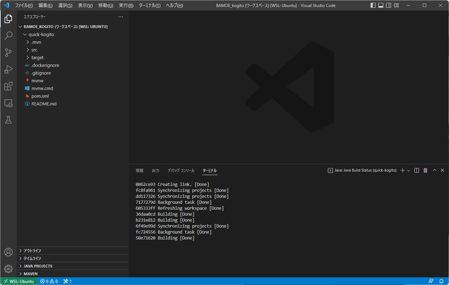Expand the target folder
Screen dimensions: 449x285
coord(73,58)
